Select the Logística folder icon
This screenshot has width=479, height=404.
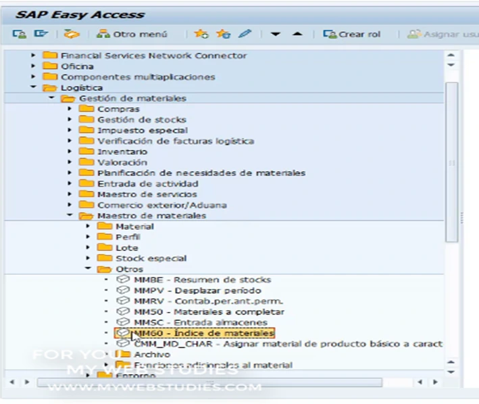(50, 88)
